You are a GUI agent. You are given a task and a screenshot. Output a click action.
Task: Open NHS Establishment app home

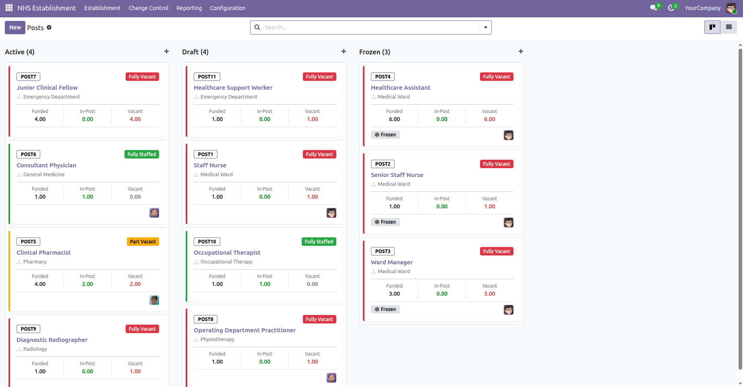(47, 8)
